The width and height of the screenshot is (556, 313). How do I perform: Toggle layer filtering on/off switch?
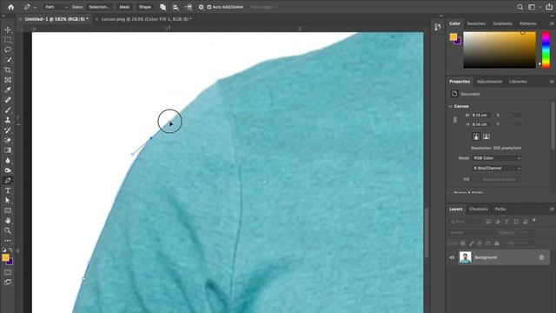(x=534, y=221)
